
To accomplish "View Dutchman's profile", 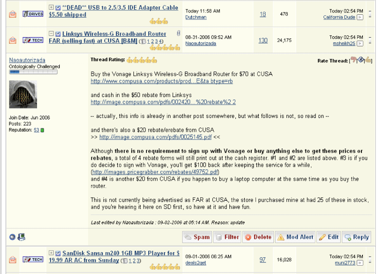I will tap(196, 18).
